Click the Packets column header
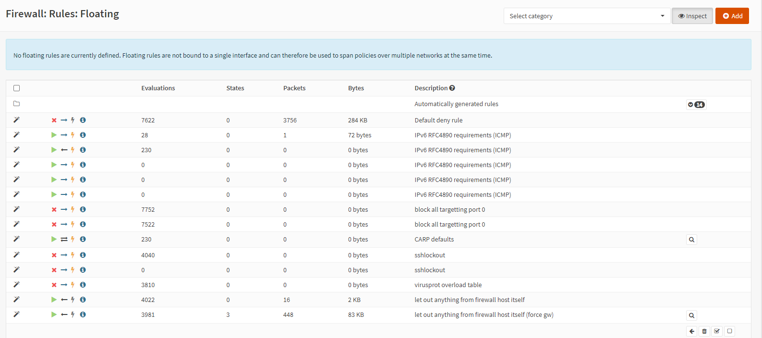 tap(294, 88)
